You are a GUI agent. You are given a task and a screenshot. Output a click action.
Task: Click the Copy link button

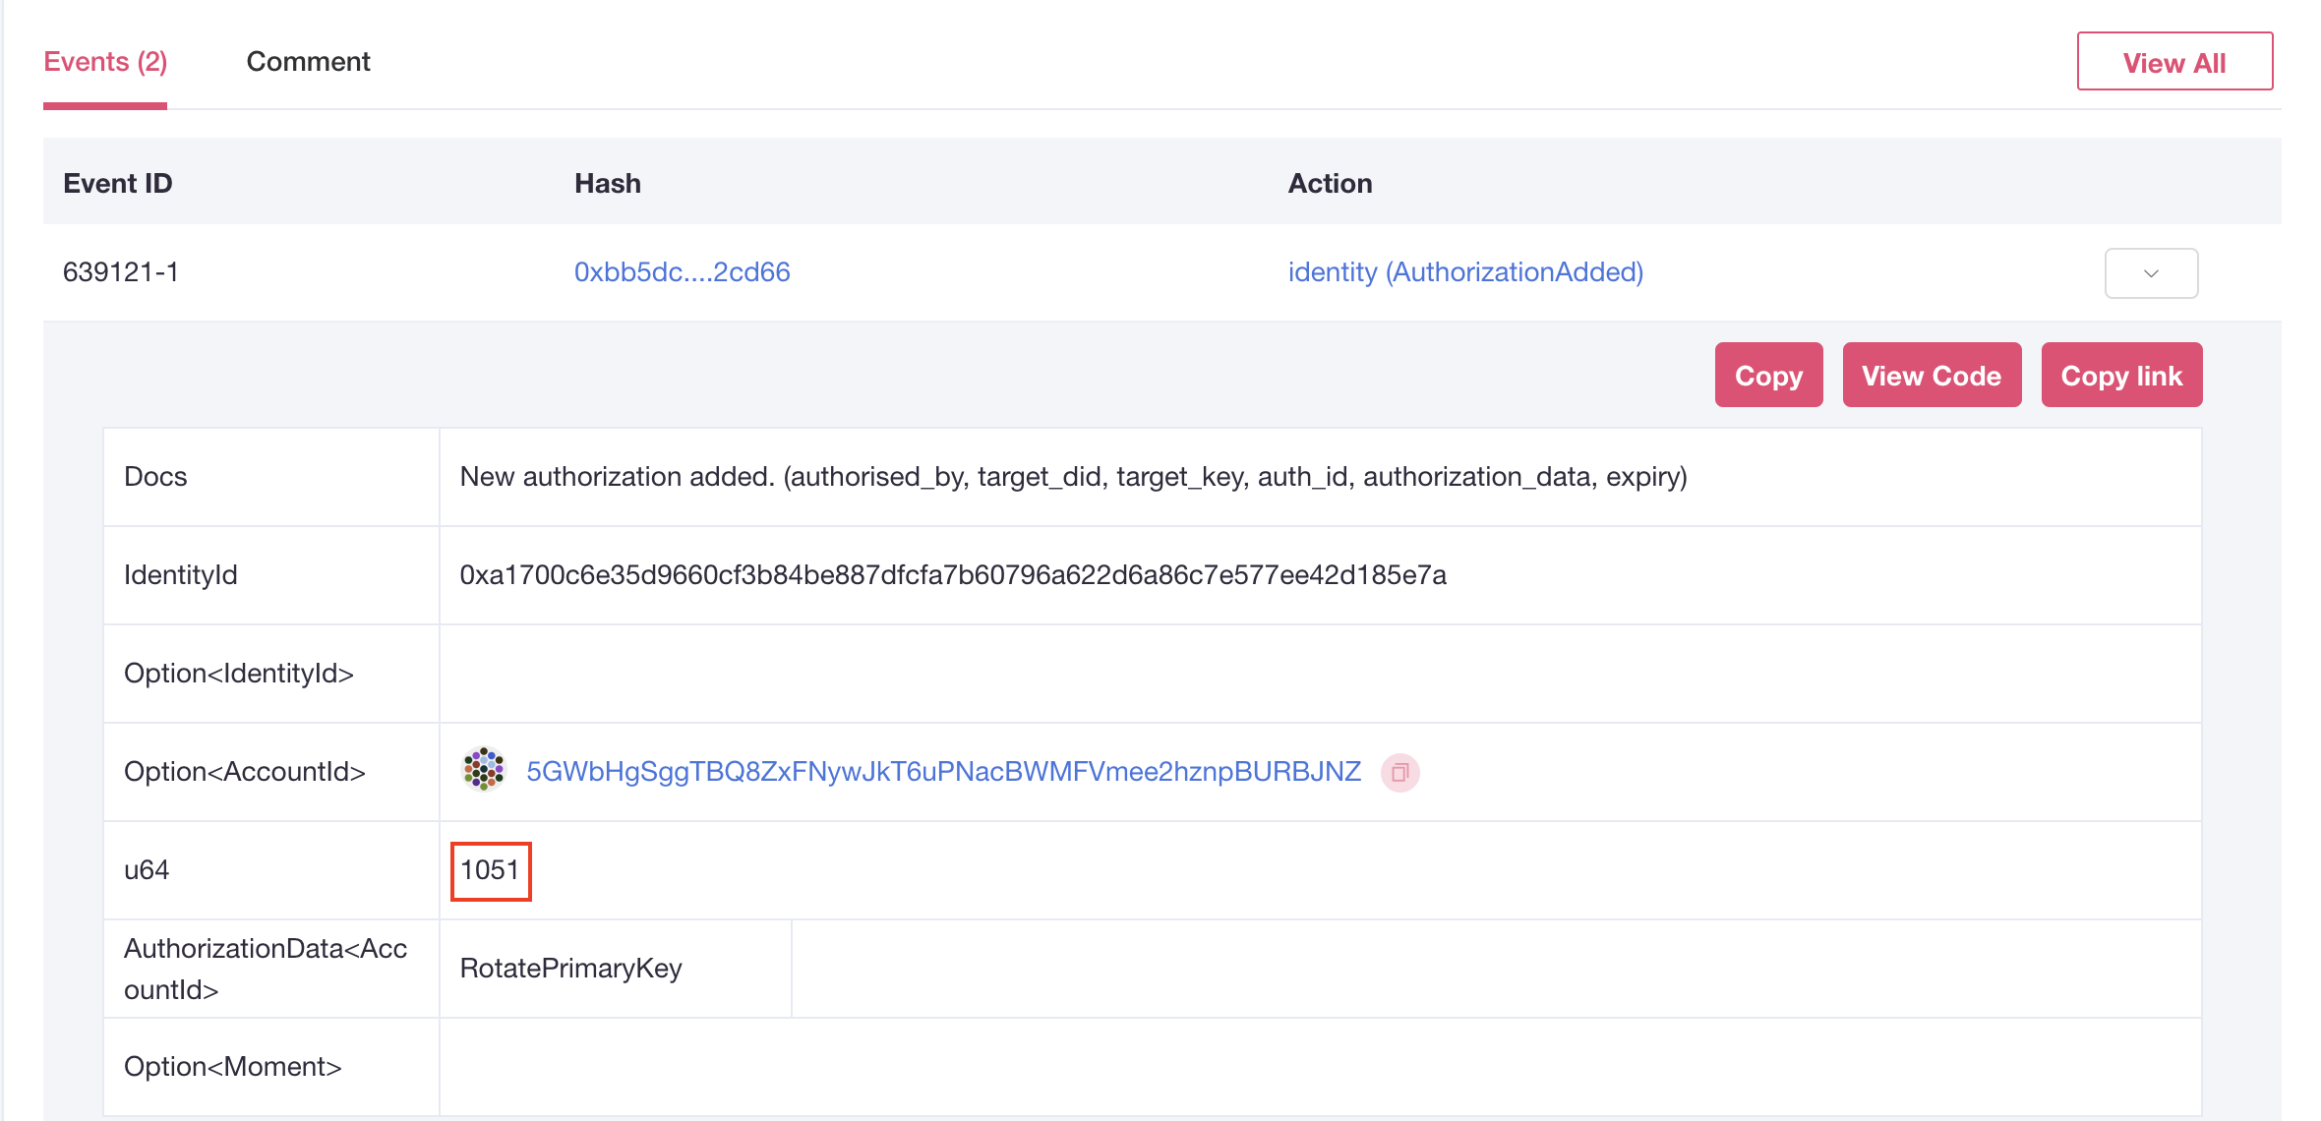pos(2121,375)
